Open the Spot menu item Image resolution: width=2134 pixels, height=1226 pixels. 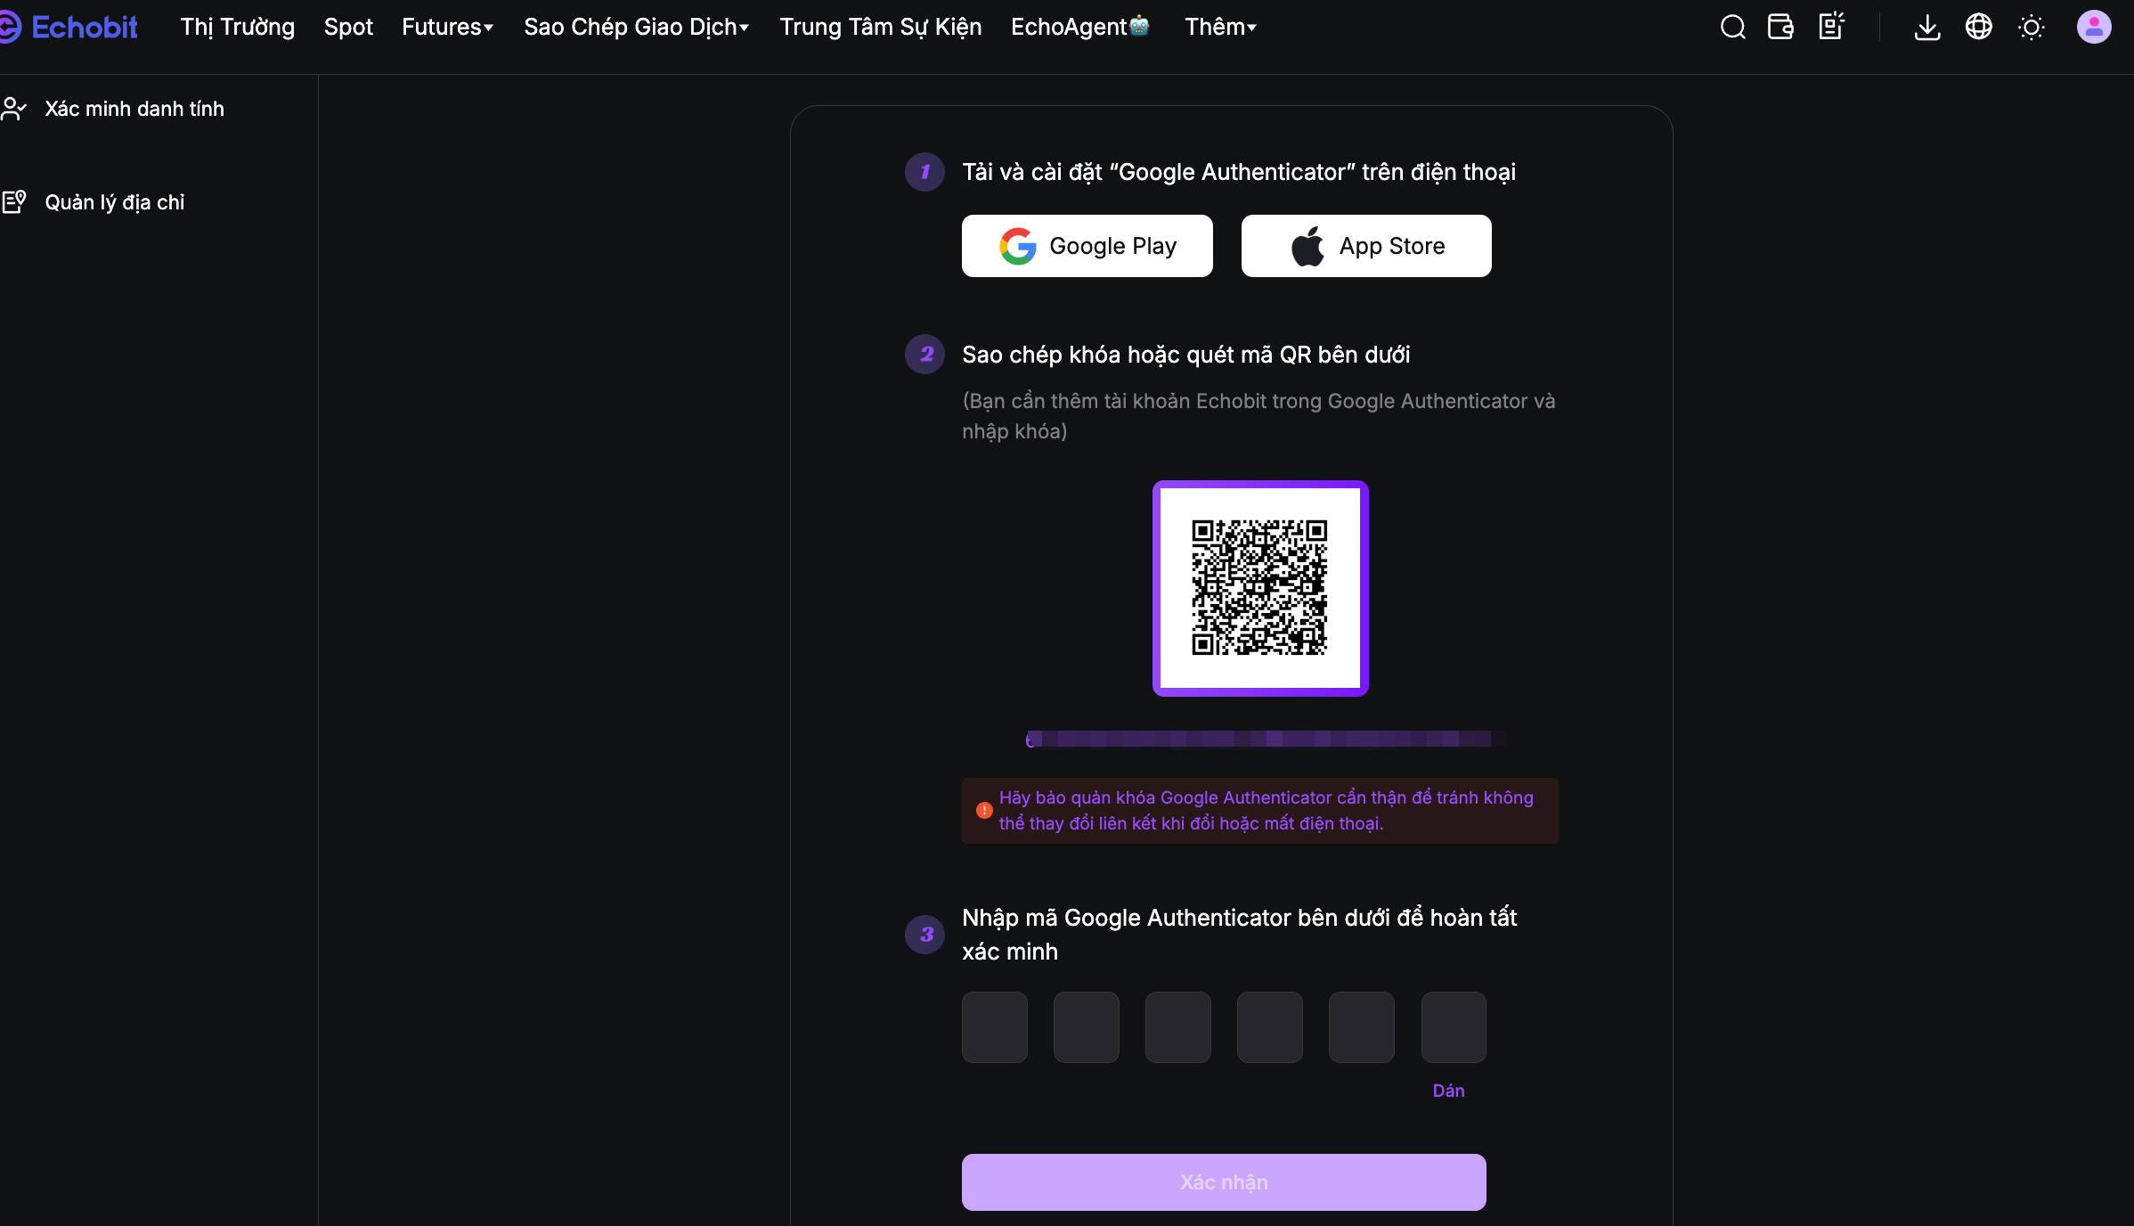coord(348,27)
